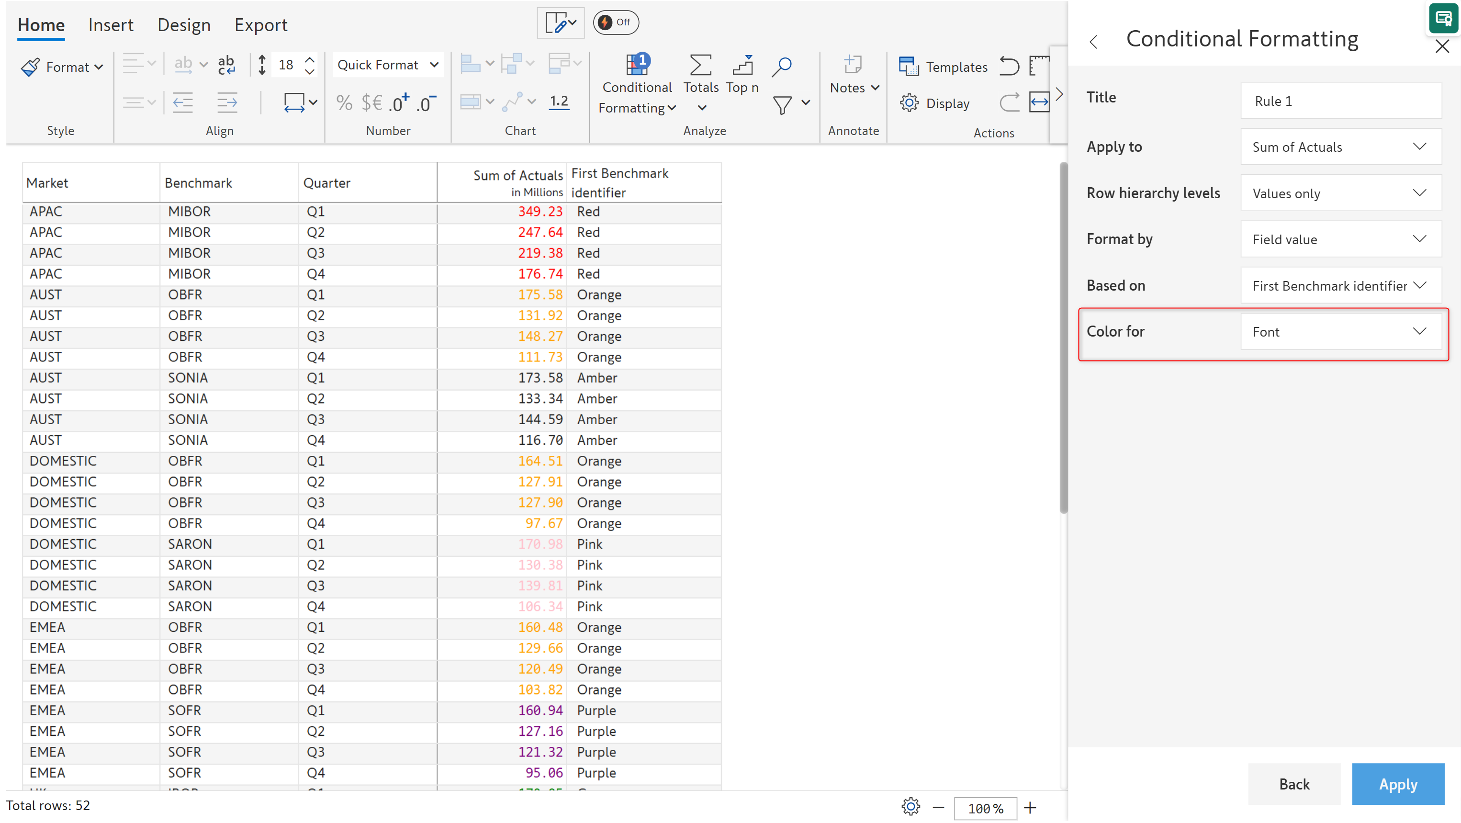Click the Apply button
The width and height of the screenshot is (1461, 823).
tap(1397, 784)
